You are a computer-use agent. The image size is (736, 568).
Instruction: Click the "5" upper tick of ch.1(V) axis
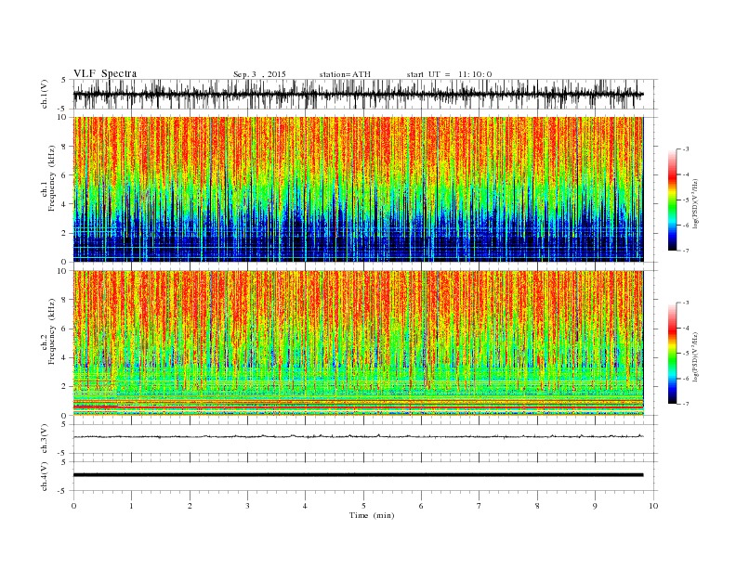[64, 80]
